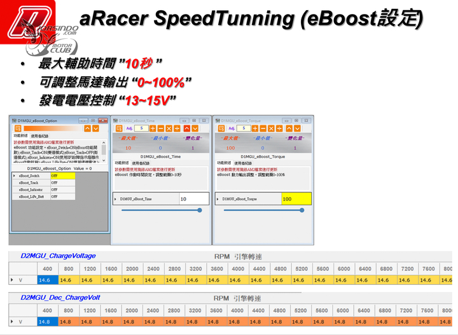The image size is (458, 335).
Task: Click the plus (add) button in eBoost_Torque window
Action: click(255, 128)
